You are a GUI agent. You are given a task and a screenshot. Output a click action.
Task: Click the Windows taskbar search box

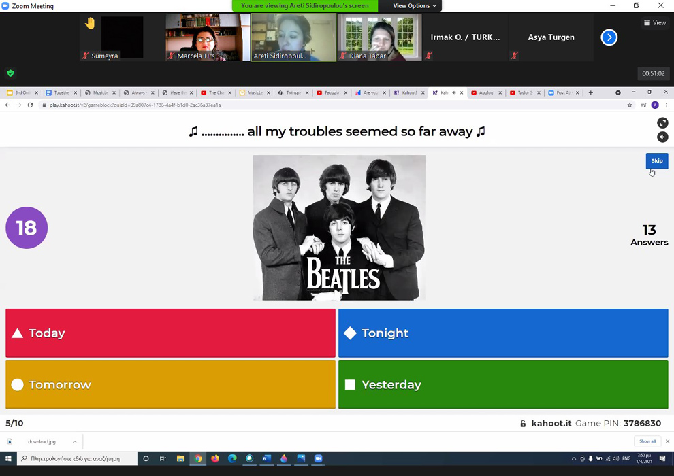point(78,458)
